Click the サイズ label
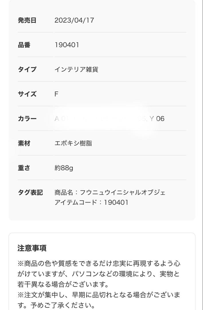 27,94
